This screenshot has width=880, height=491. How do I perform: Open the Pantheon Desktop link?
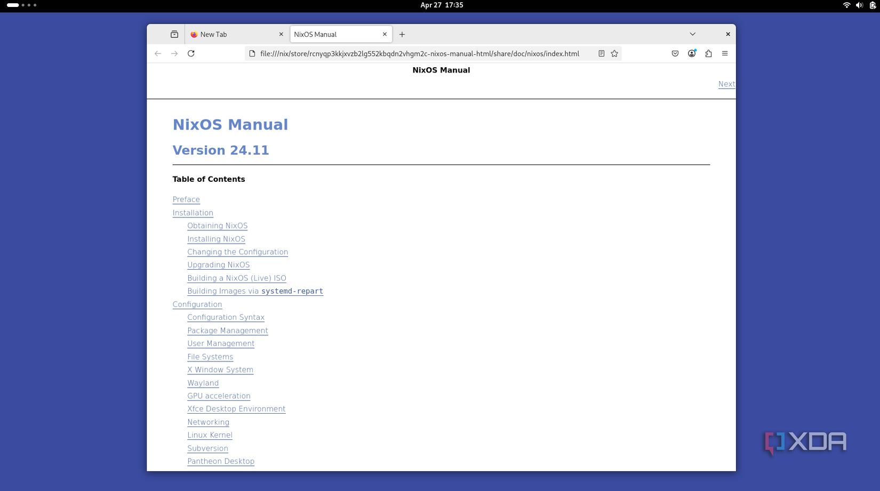[x=221, y=461]
